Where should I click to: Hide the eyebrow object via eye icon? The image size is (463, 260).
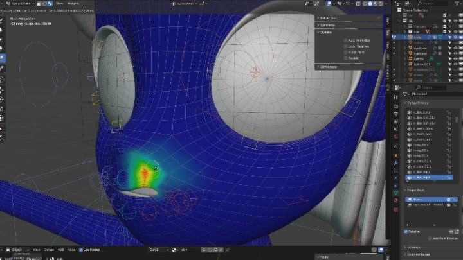pos(456,48)
